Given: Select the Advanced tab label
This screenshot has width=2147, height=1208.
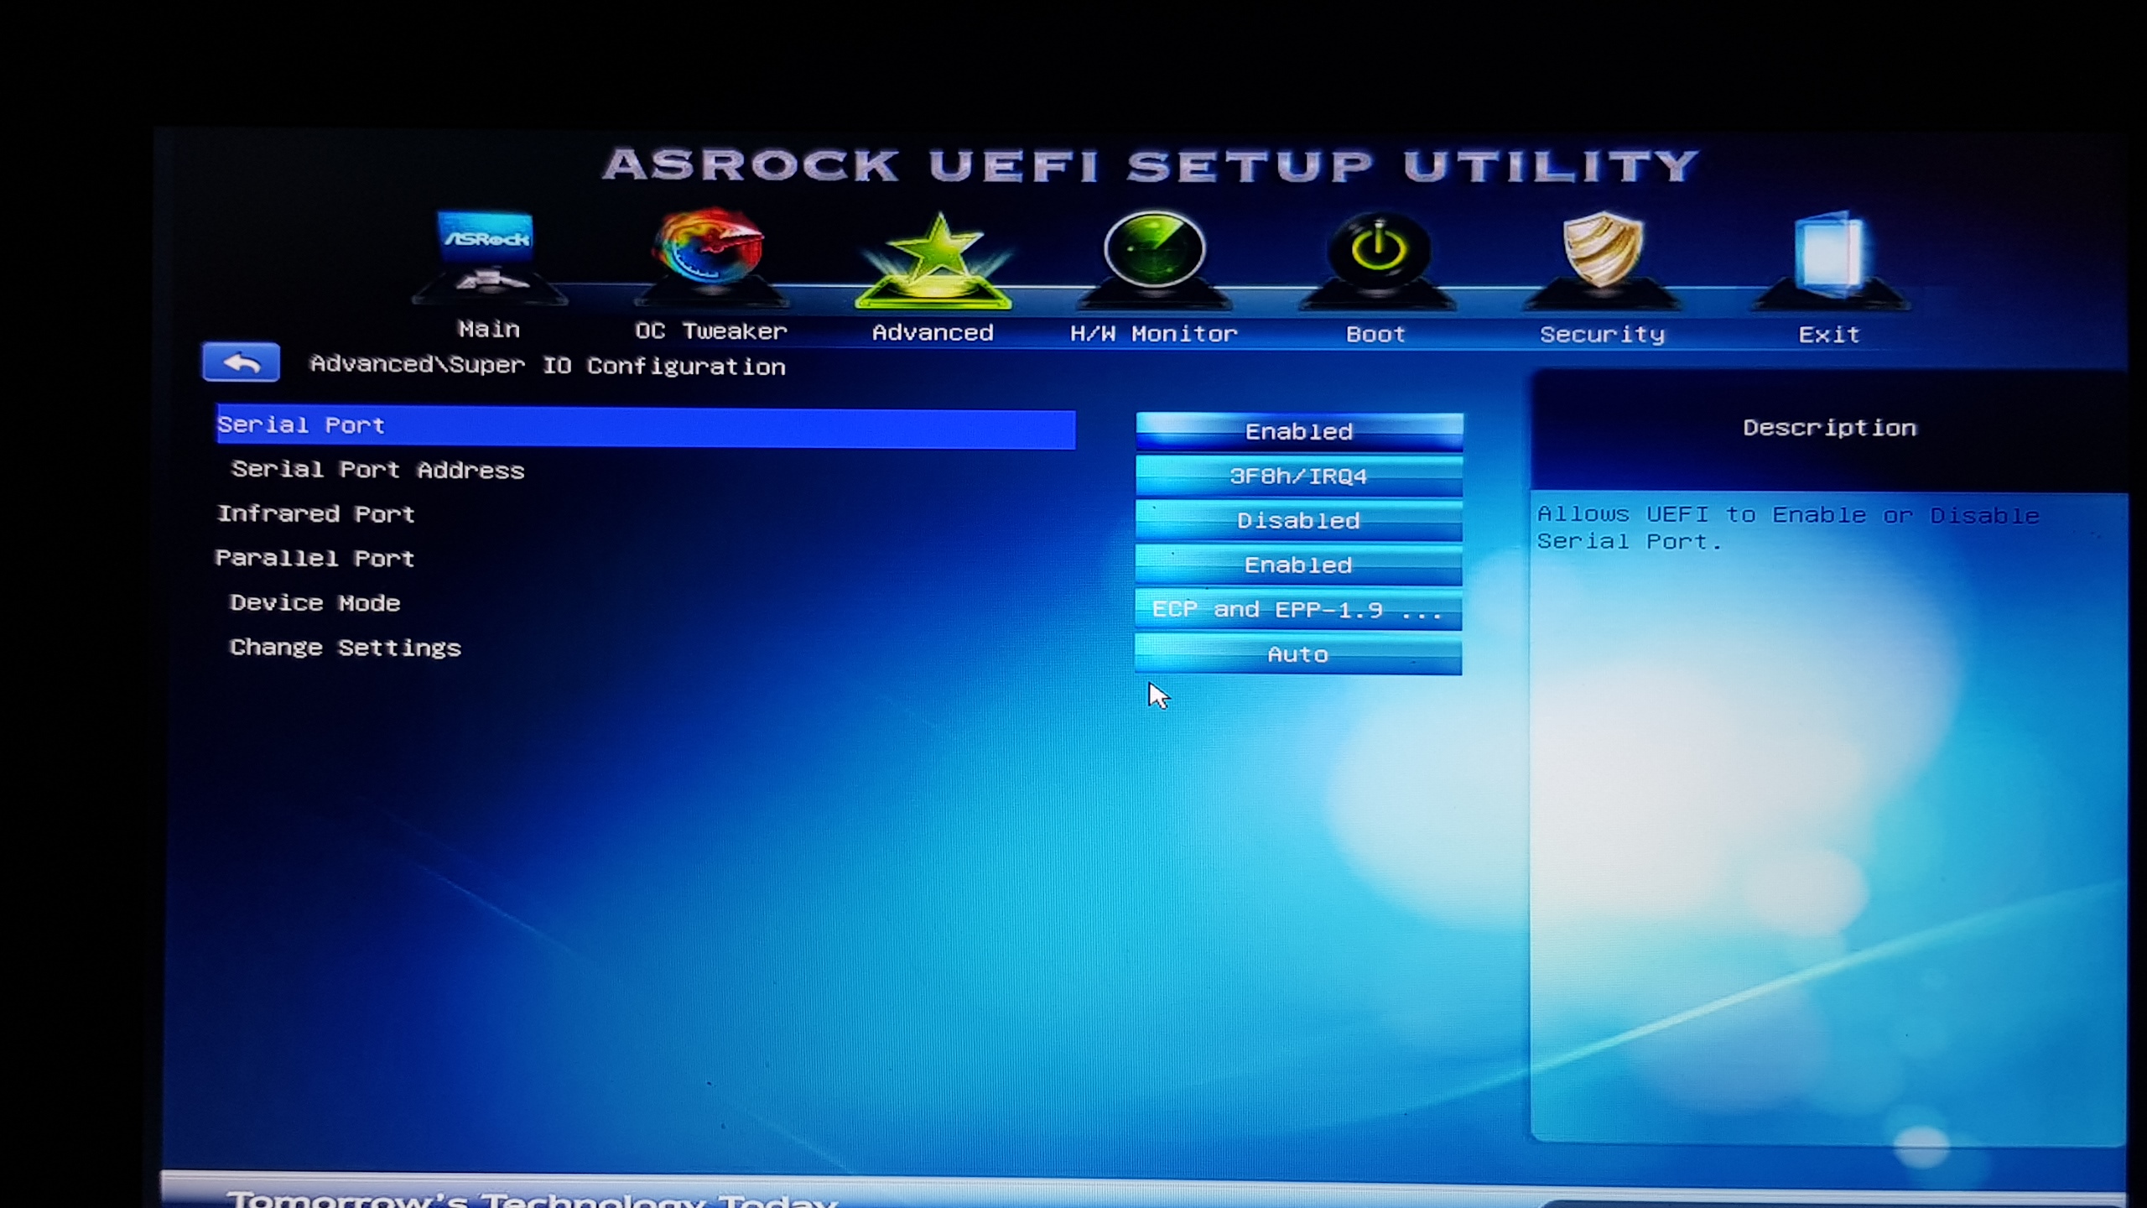Looking at the screenshot, I should pos(933,333).
